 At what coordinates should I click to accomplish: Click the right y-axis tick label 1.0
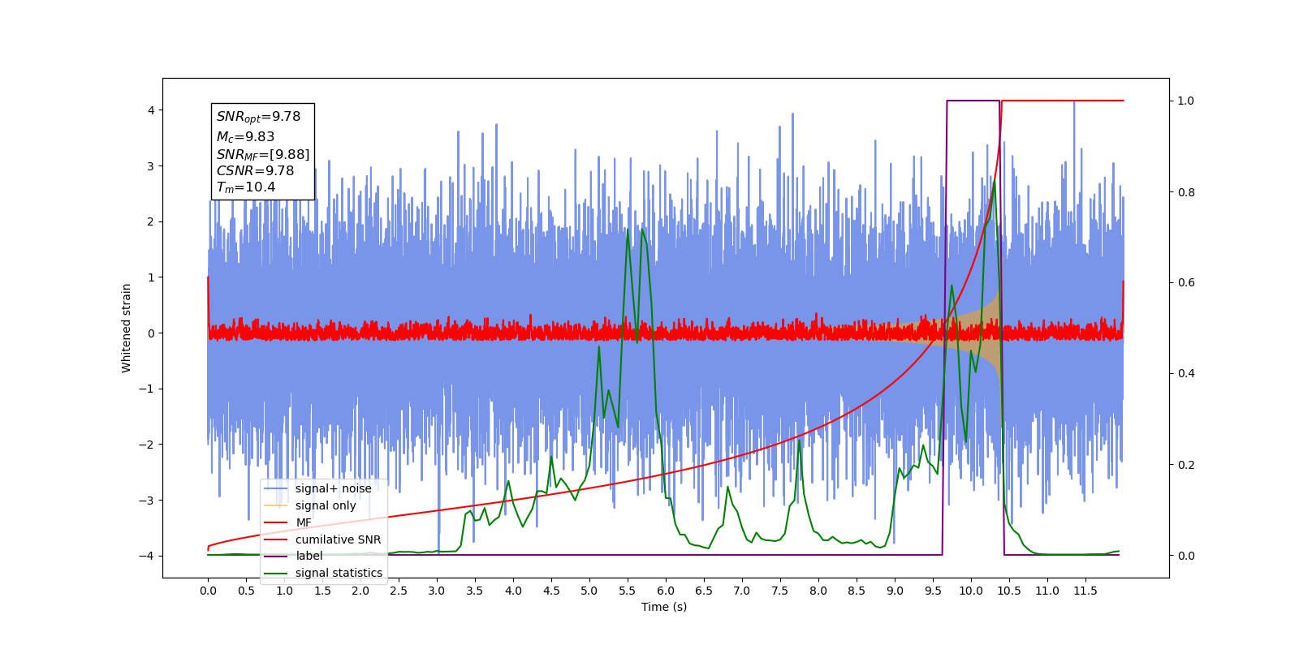(1186, 101)
